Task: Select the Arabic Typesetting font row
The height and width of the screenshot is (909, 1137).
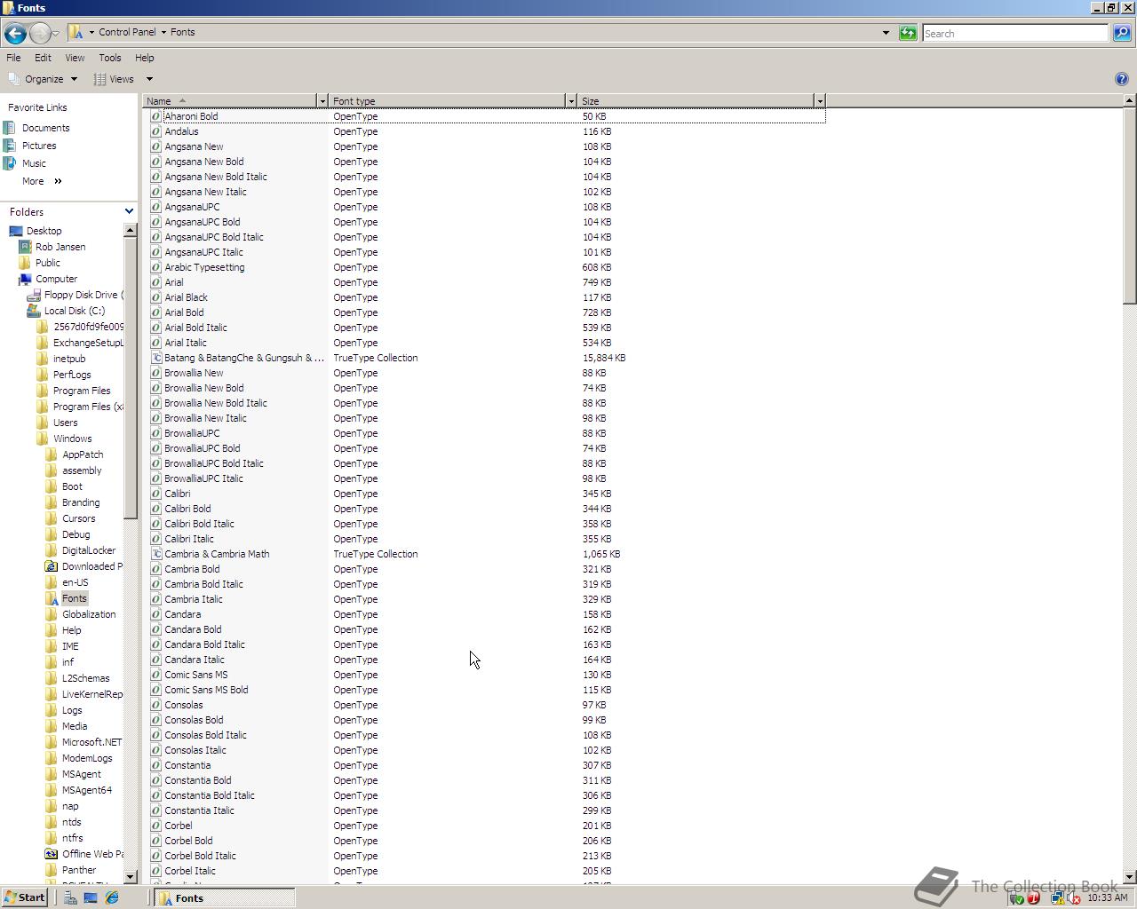Action: point(488,267)
